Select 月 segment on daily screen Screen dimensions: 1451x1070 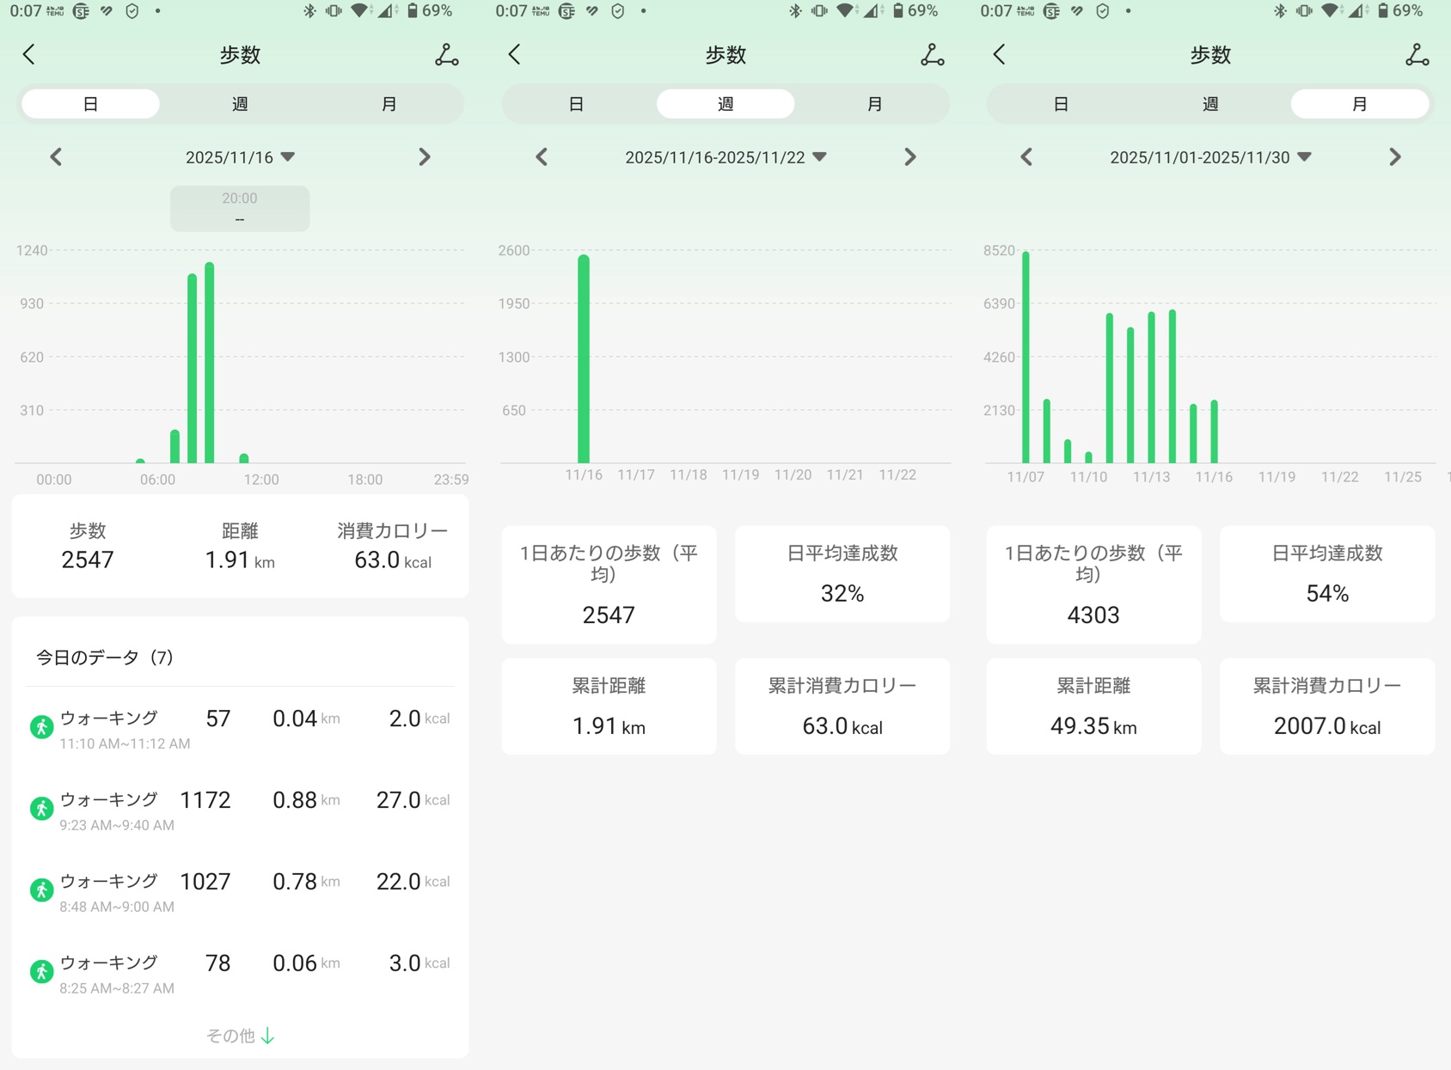coord(389,104)
